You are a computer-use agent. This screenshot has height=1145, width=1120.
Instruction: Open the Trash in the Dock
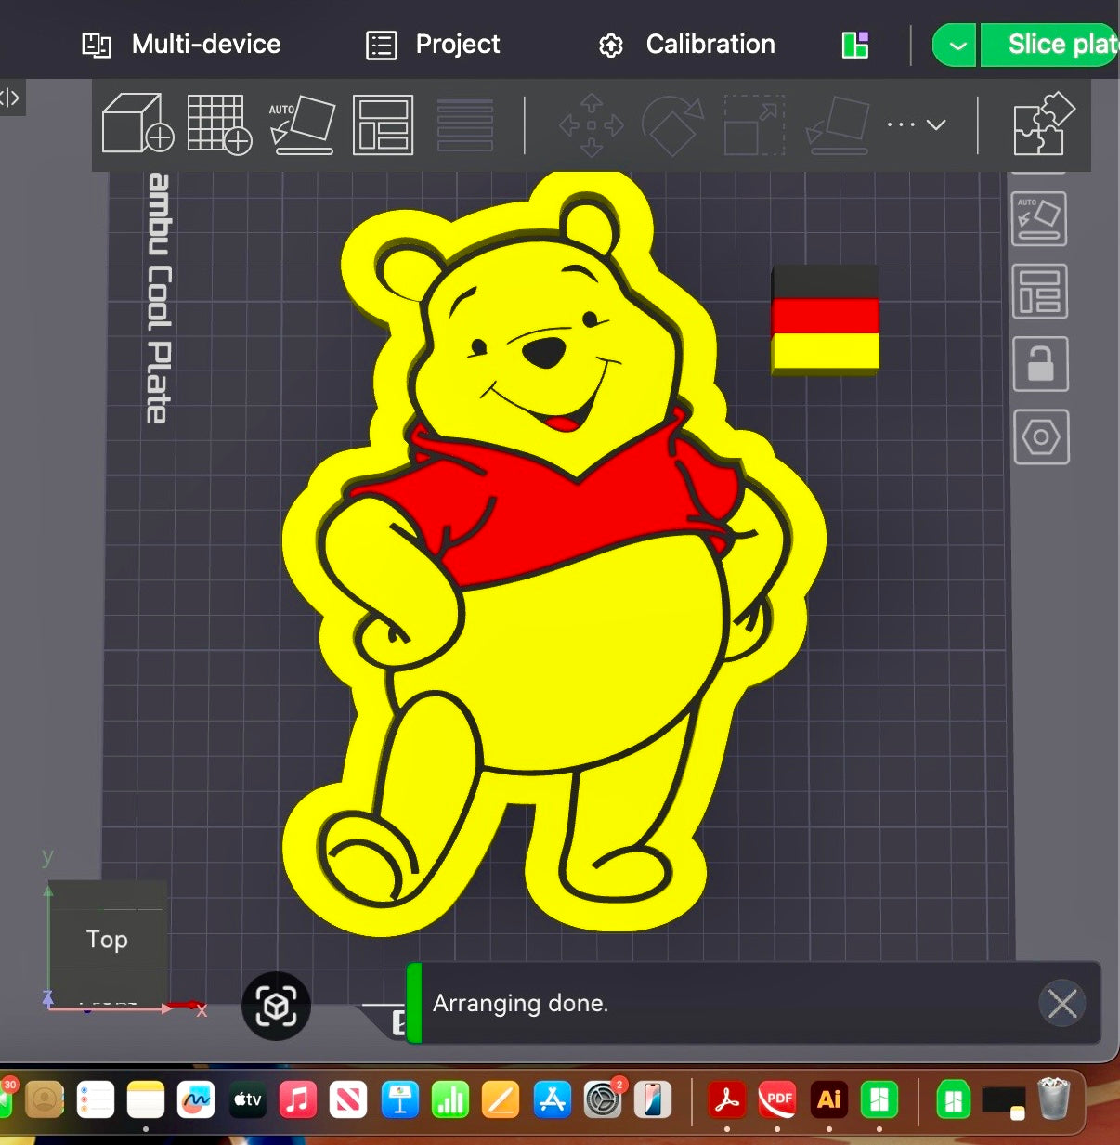pos(1054,1099)
